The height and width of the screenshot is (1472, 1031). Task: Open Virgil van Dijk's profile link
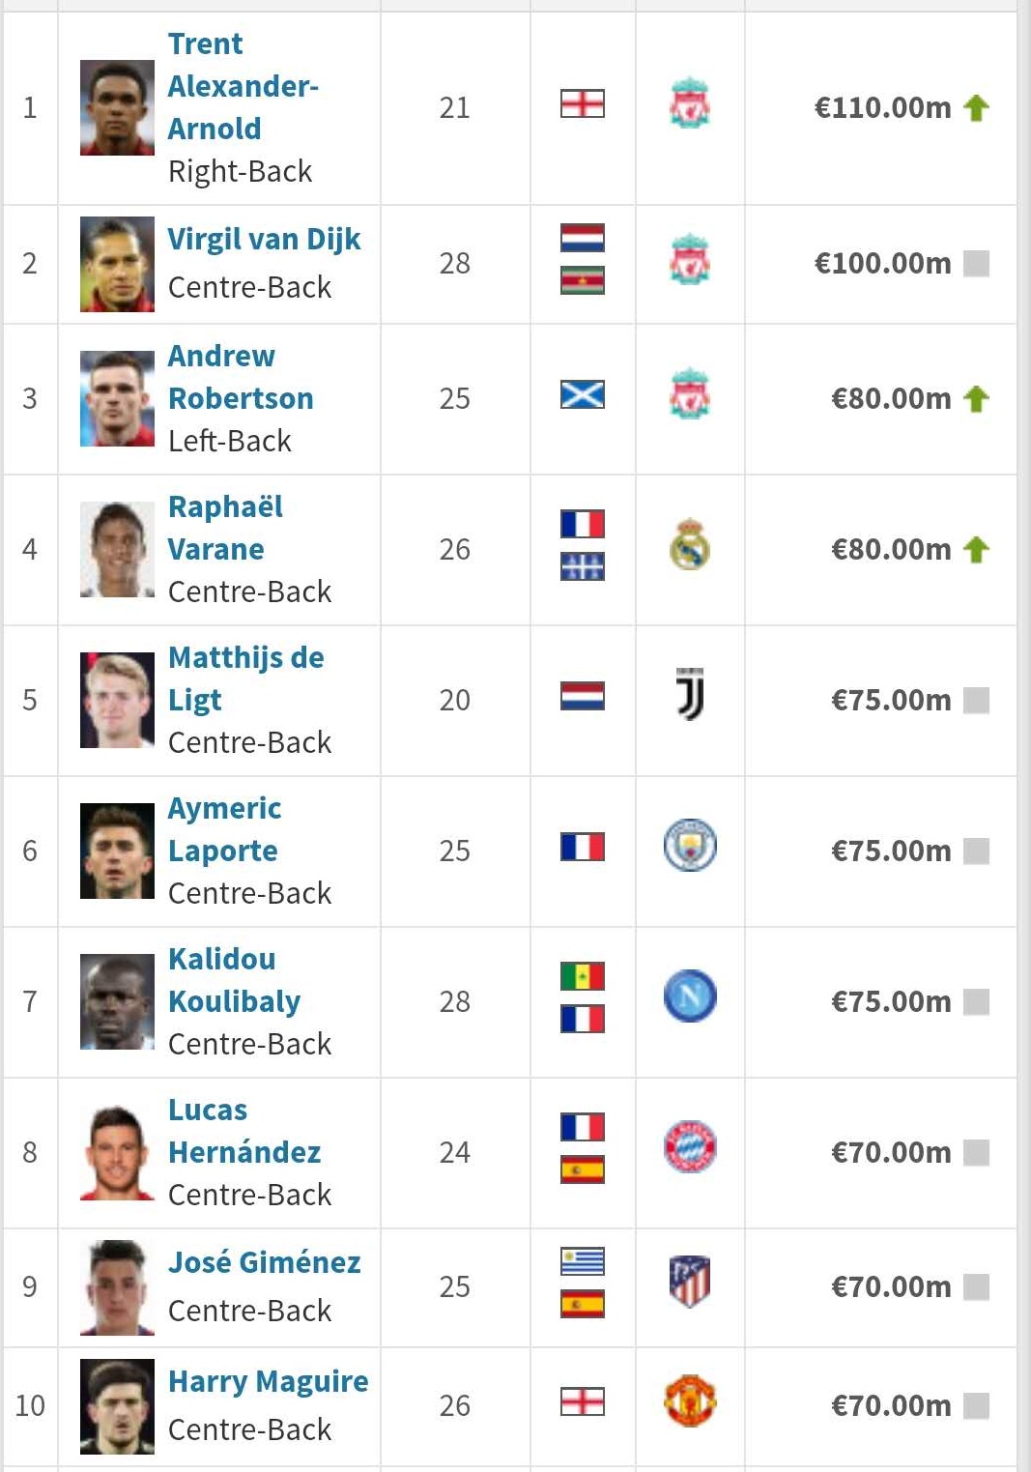(264, 240)
